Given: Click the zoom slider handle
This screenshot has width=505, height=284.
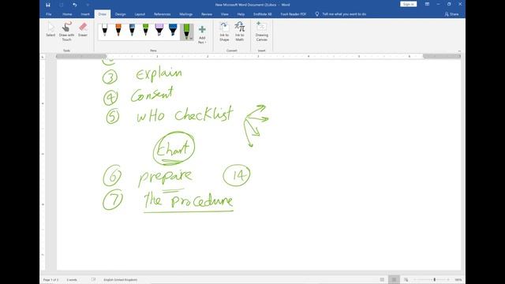Looking at the screenshot, I should point(435,279).
